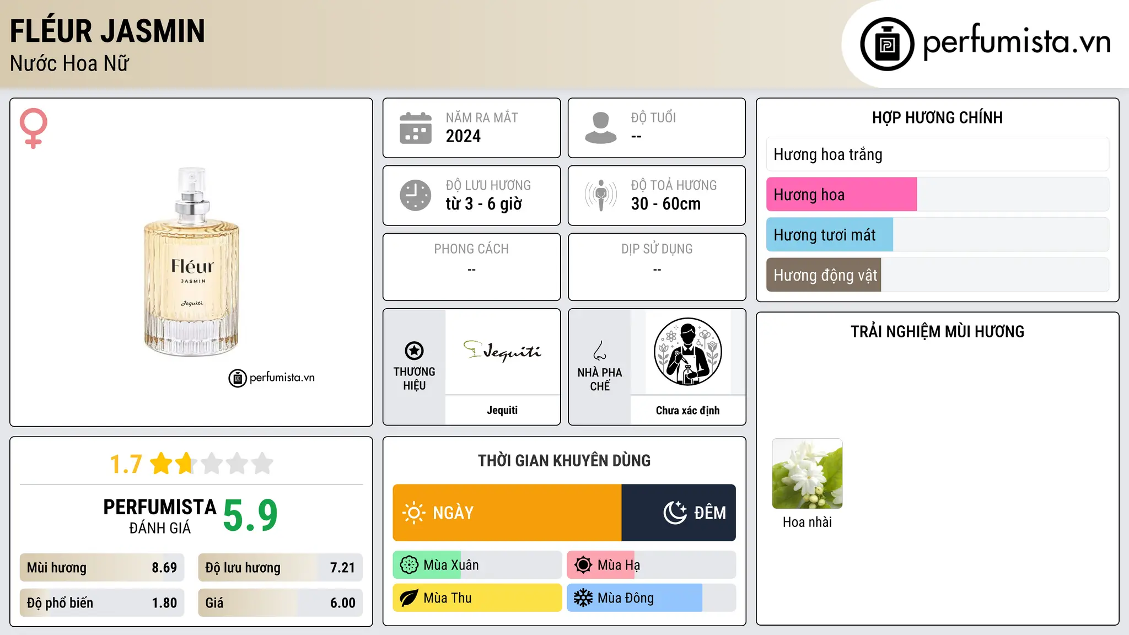Open the Jequiti brand name link
1129x635 pixels.
point(502,410)
